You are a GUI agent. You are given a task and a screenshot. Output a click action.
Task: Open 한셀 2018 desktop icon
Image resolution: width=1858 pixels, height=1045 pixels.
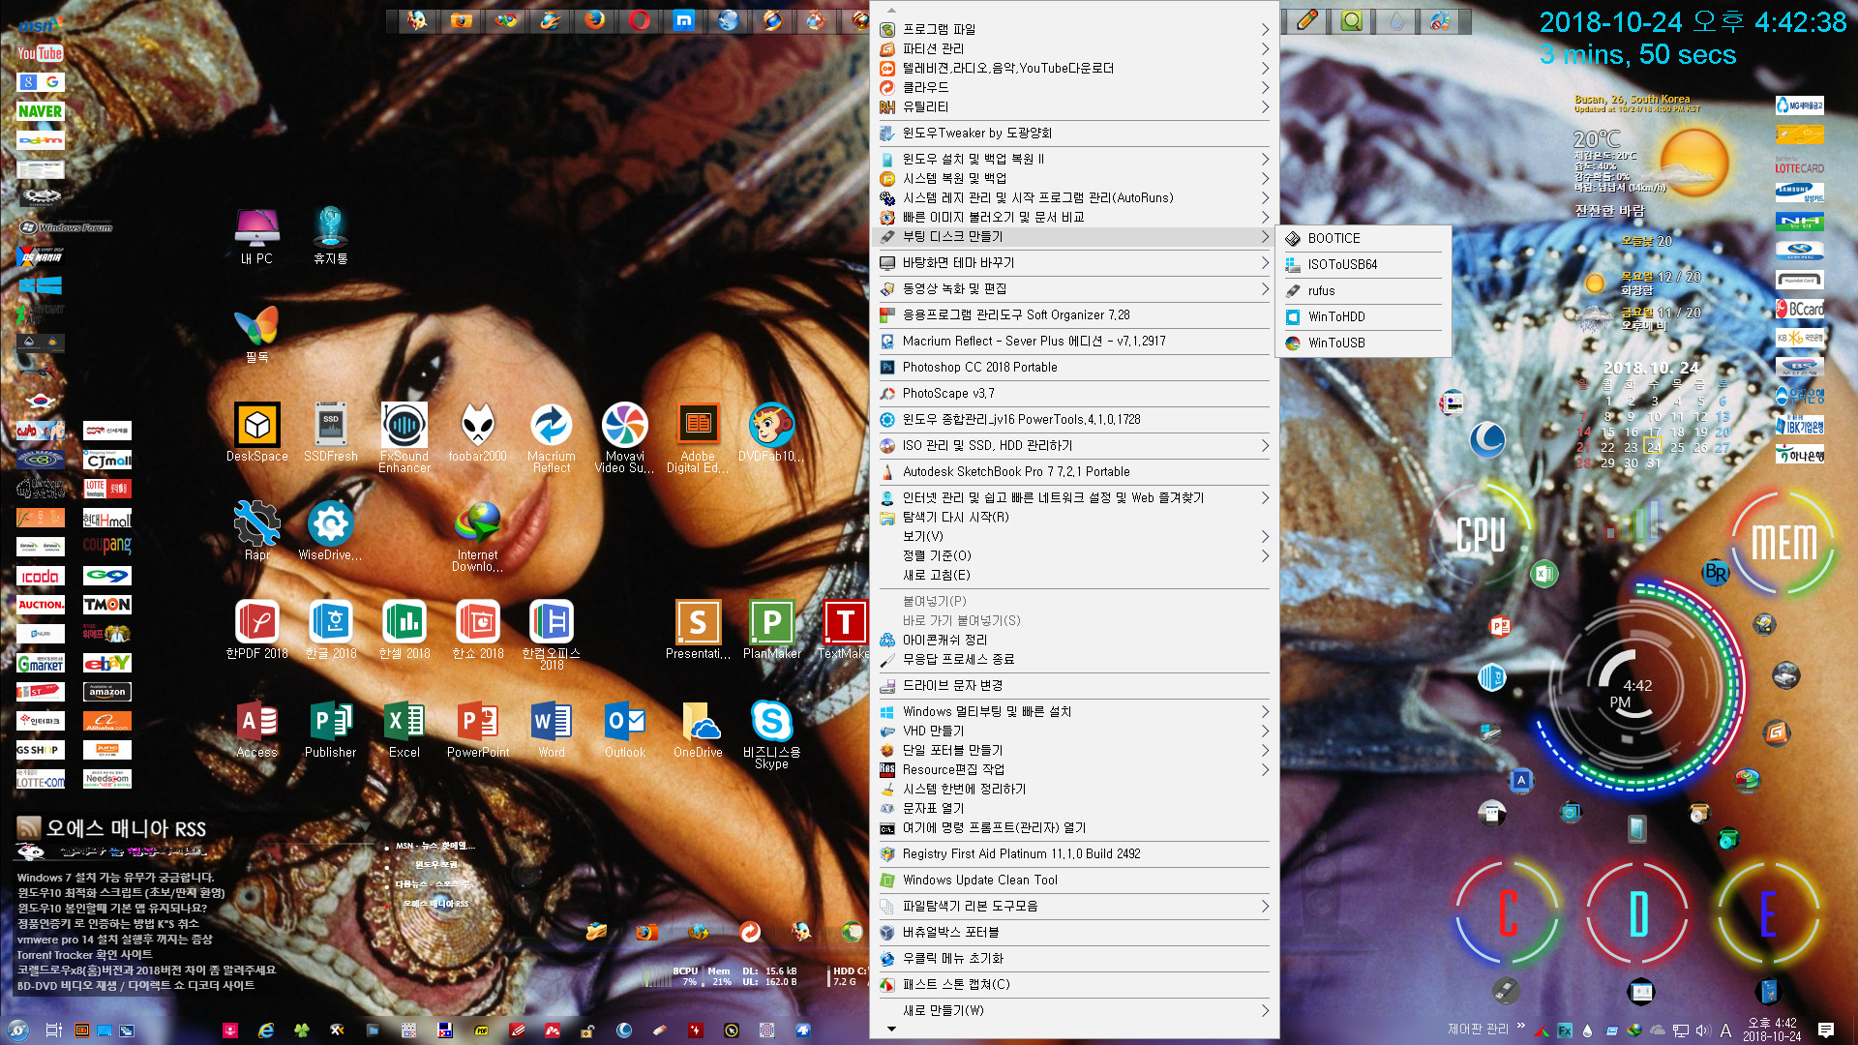(x=404, y=629)
